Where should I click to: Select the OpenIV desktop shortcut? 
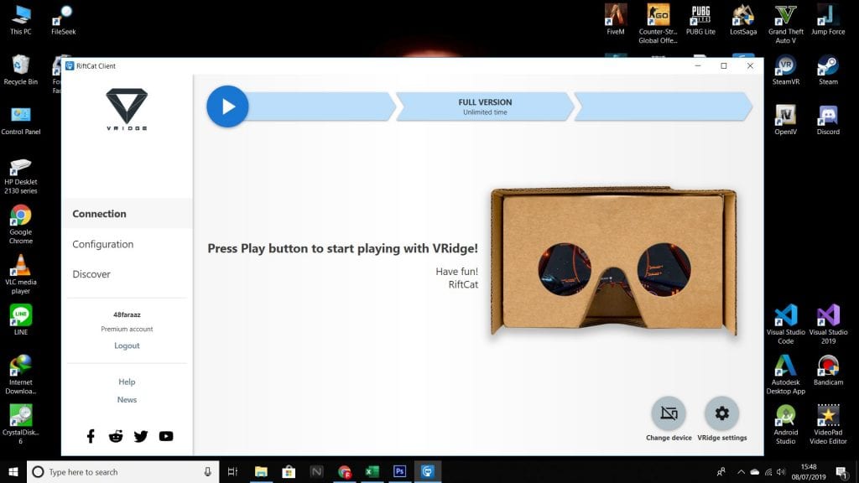(x=785, y=121)
